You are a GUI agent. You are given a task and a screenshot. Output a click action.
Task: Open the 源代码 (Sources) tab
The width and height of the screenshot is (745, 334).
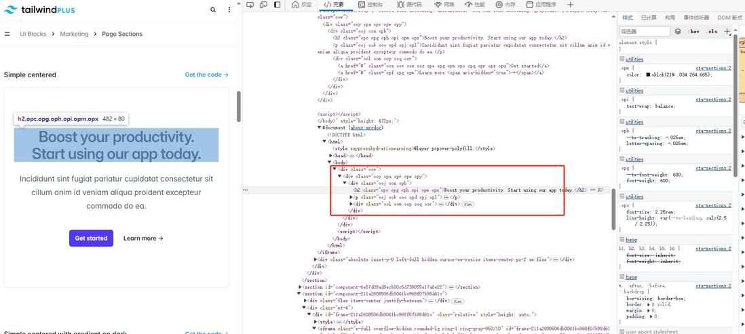pos(409,5)
